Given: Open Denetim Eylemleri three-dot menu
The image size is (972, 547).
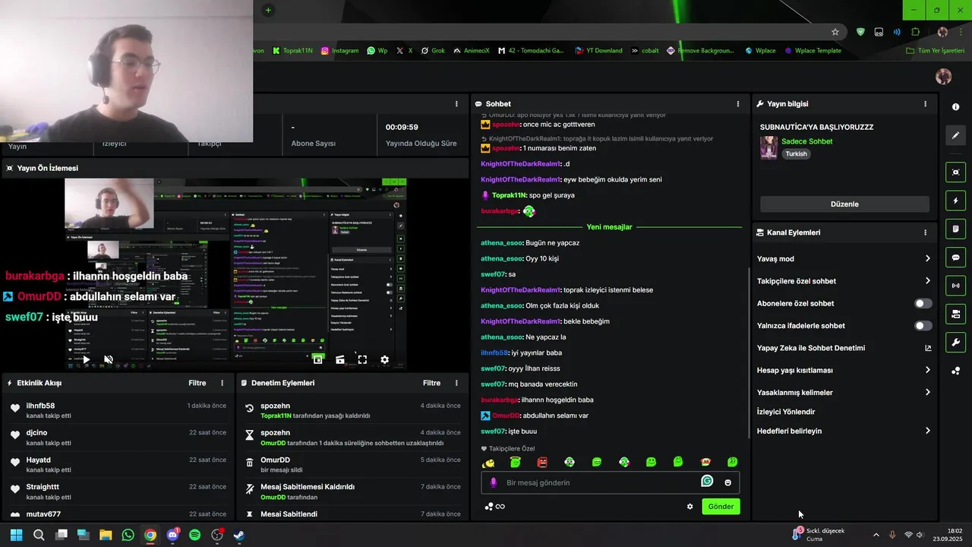Looking at the screenshot, I should coord(456,383).
